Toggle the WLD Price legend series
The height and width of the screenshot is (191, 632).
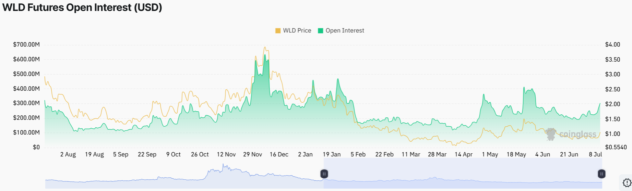tap(293, 30)
